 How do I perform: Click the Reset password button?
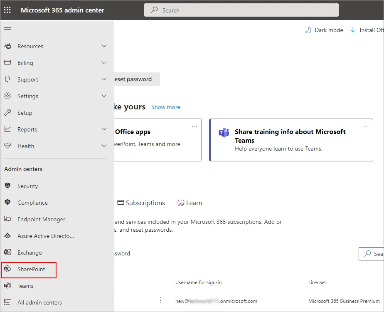click(x=137, y=79)
